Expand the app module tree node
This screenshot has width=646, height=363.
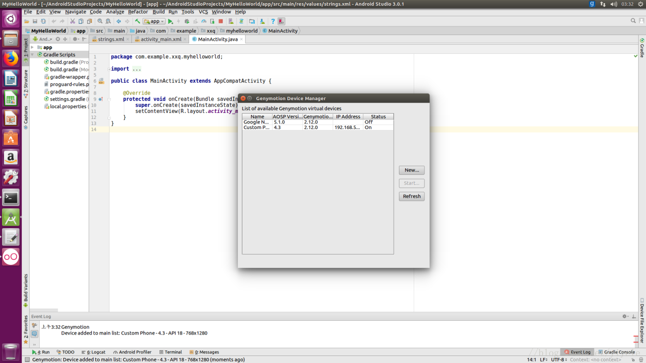coord(33,47)
